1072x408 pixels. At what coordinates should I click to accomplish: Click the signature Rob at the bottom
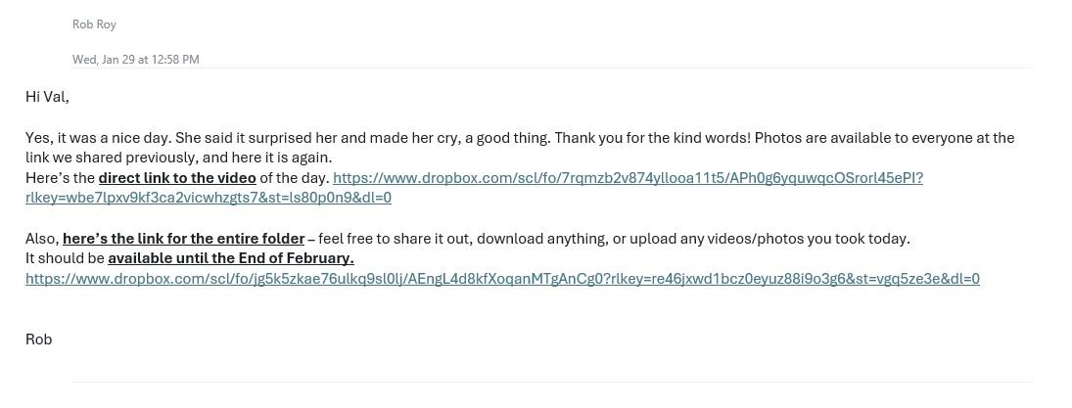click(39, 340)
